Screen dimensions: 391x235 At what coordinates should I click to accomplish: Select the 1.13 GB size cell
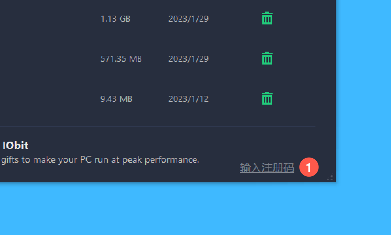(x=115, y=19)
